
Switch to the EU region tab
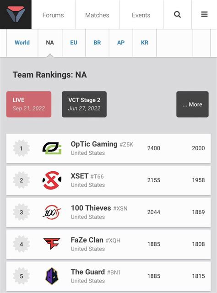[x=74, y=43]
